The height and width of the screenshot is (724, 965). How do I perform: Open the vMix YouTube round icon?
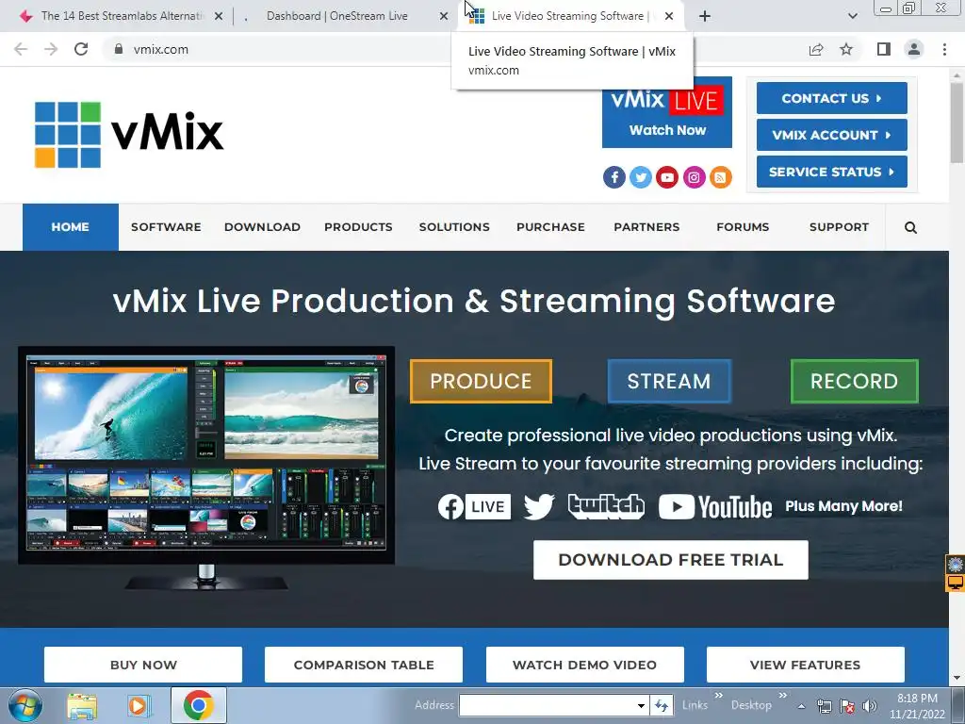coord(667,177)
